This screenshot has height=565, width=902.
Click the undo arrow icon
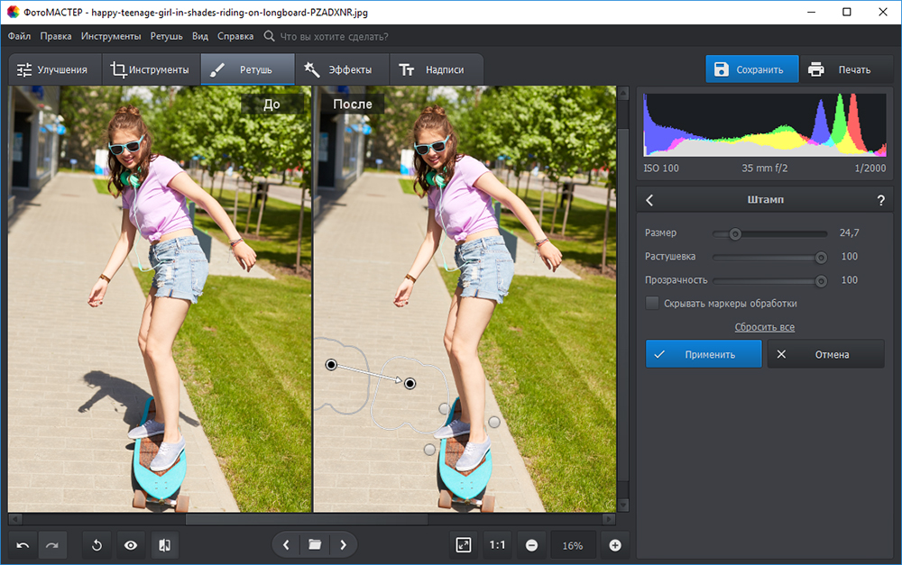coord(23,545)
